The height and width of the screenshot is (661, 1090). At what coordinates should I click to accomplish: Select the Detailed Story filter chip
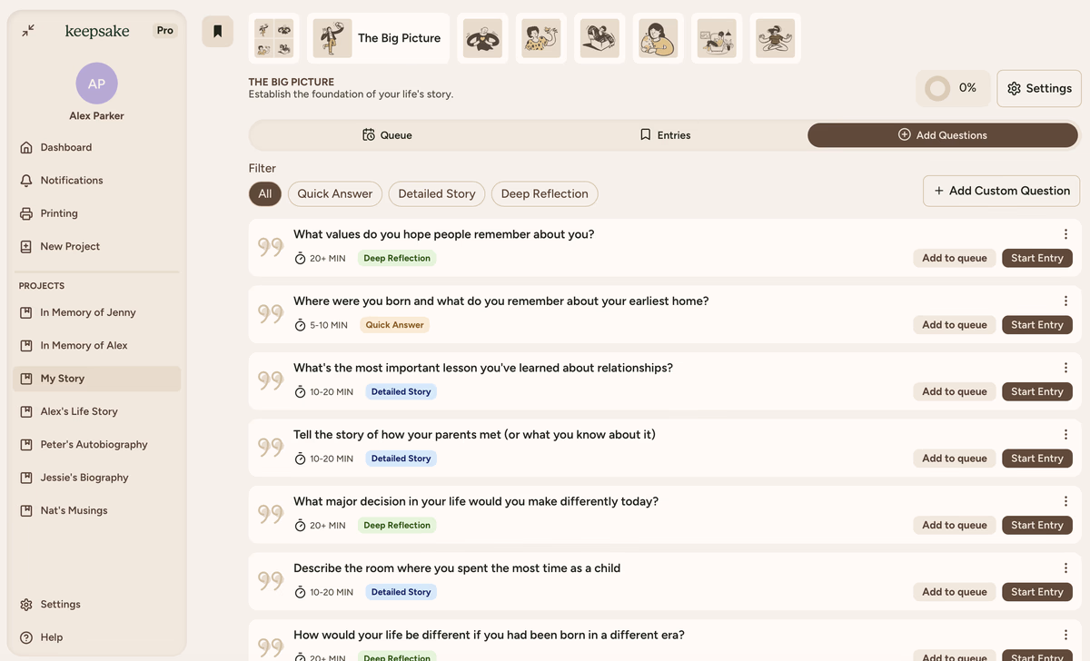(x=436, y=193)
